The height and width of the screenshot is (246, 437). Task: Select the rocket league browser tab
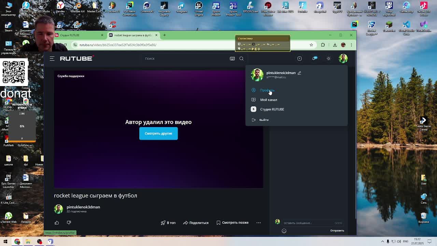(x=133, y=35)
